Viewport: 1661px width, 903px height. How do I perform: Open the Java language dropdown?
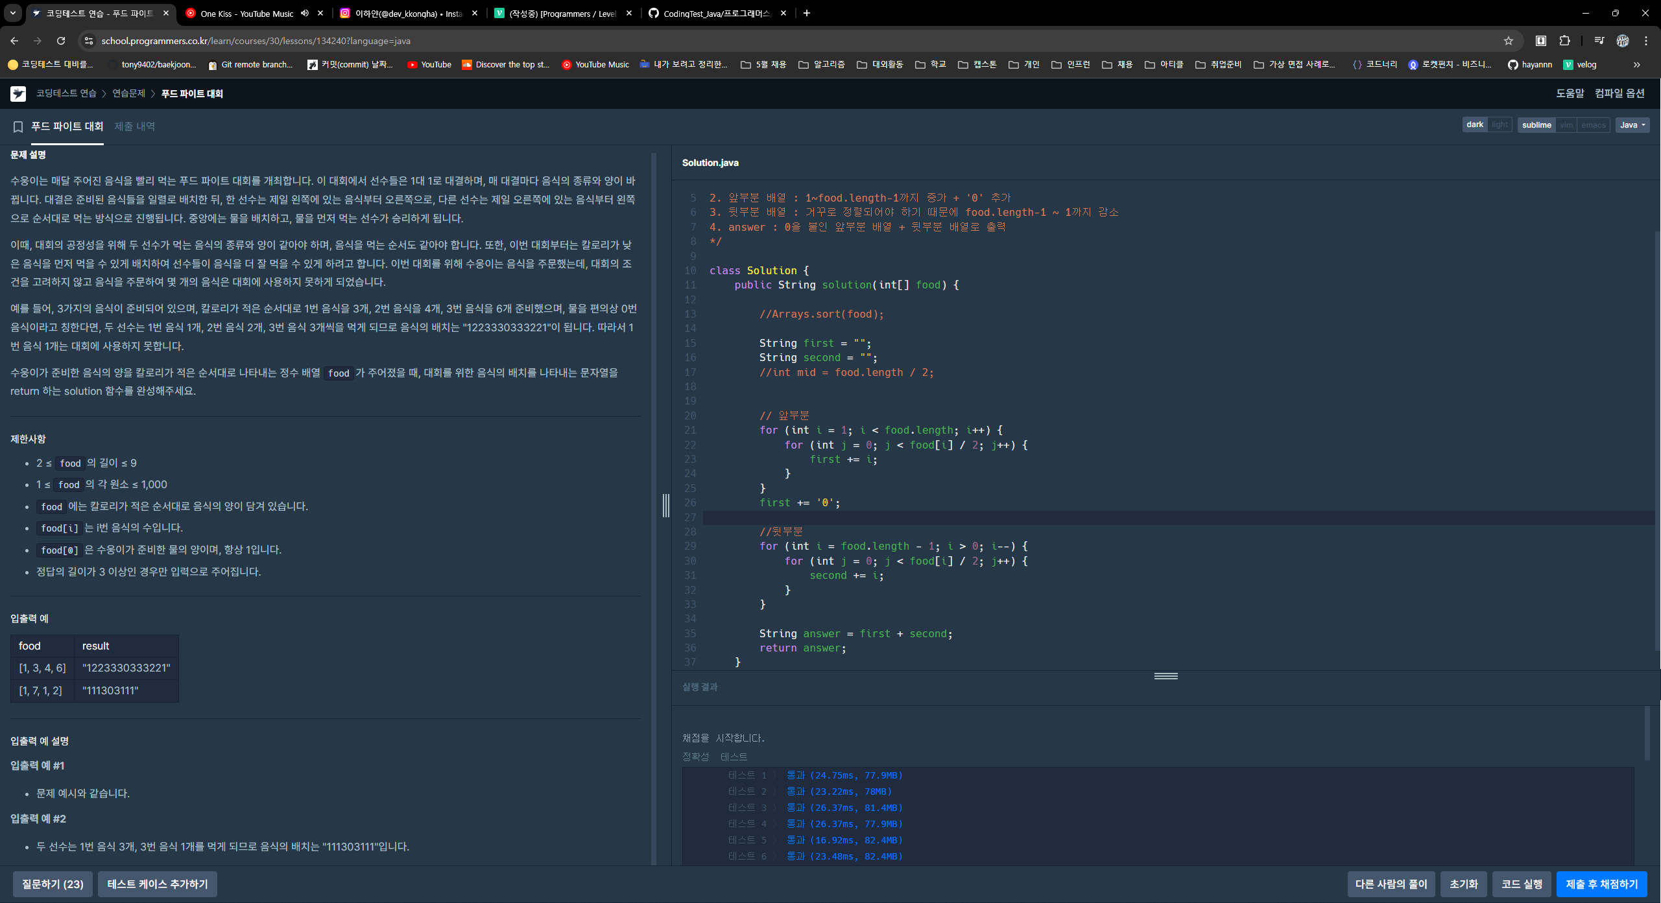1632,125
